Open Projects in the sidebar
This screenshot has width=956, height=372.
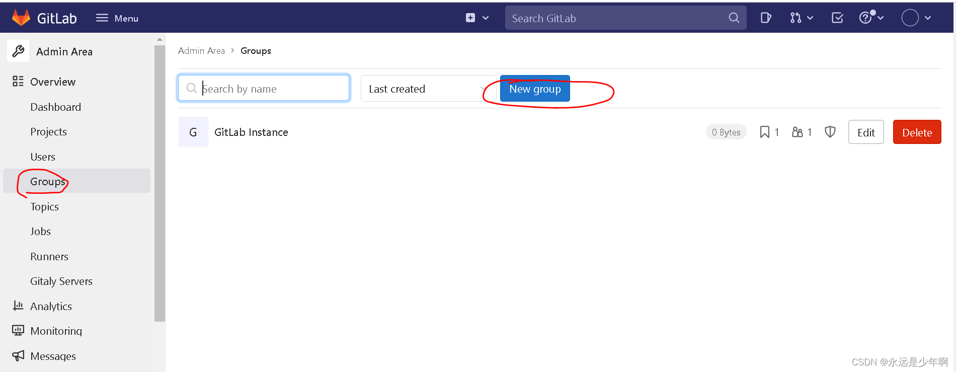pos(48,132)
